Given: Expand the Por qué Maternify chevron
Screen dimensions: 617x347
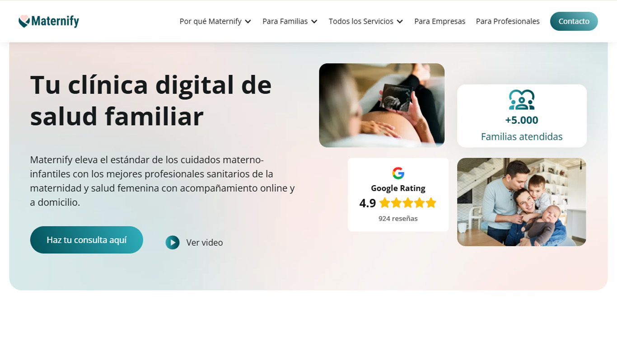Looking at the screenshot, I should [x=248, y=22].
